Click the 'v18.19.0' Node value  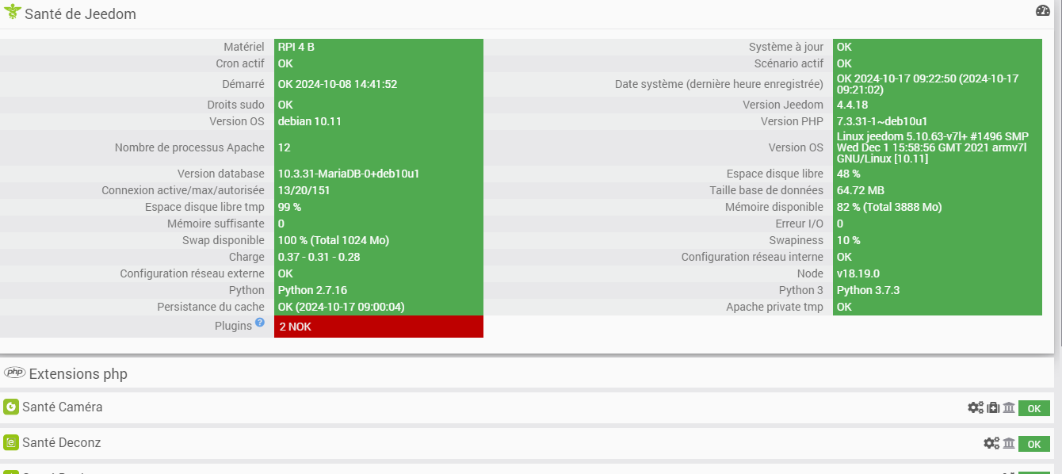859,273
